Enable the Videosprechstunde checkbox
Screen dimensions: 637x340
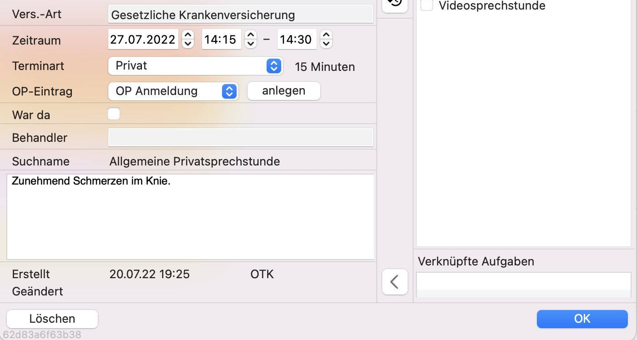(x=427, y=5)
